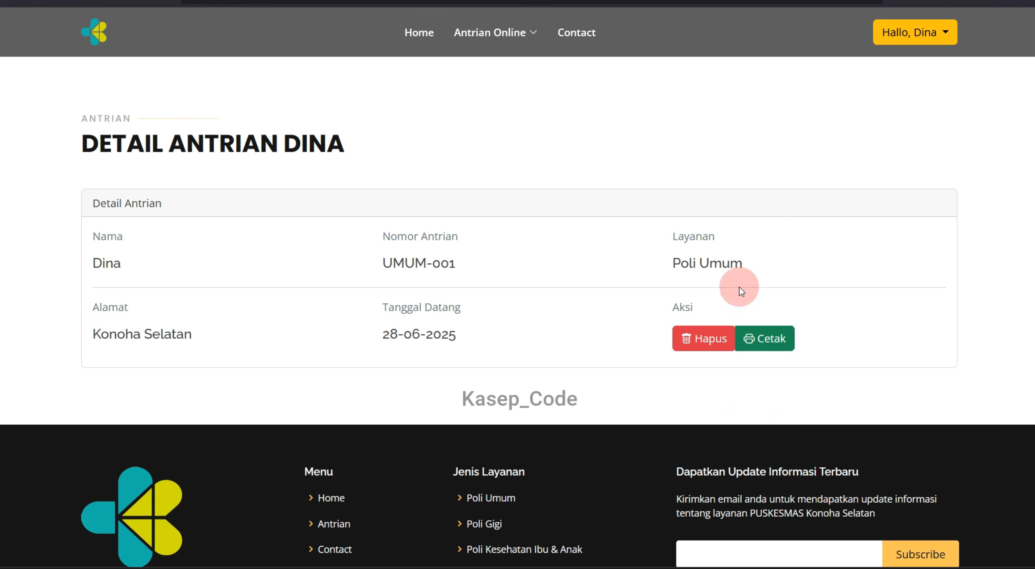The height and width of the screenshot is (569, 1035).
Task: Open the Home link in the footer menu
Action: 331,498
